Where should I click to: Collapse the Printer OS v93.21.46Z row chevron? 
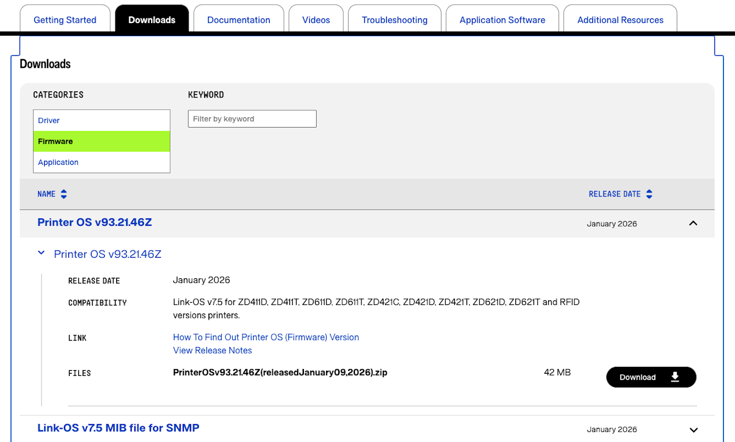point(694,223)
